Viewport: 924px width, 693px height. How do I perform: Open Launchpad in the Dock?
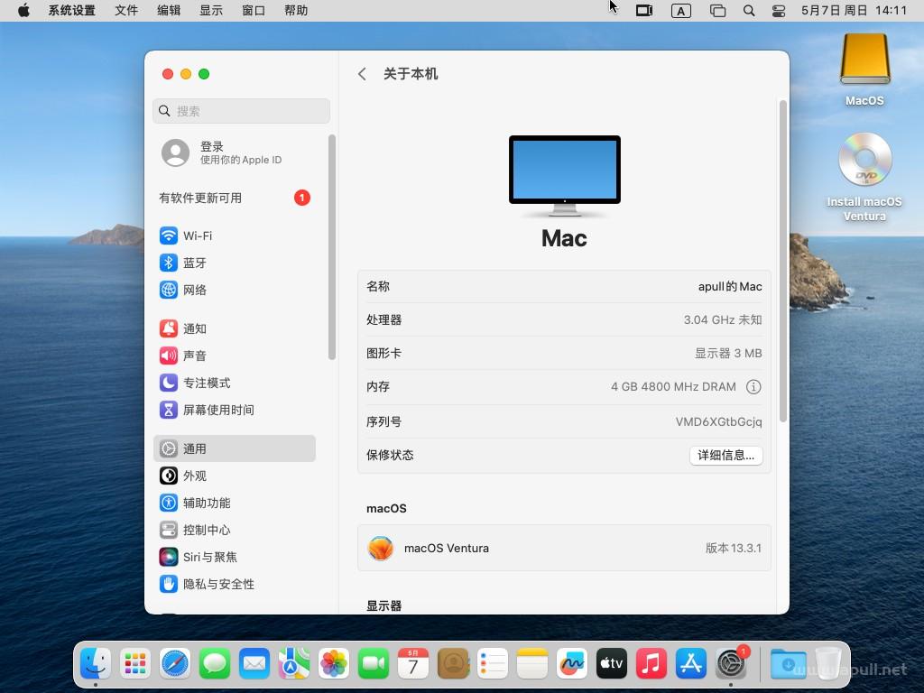pos(135,663)
